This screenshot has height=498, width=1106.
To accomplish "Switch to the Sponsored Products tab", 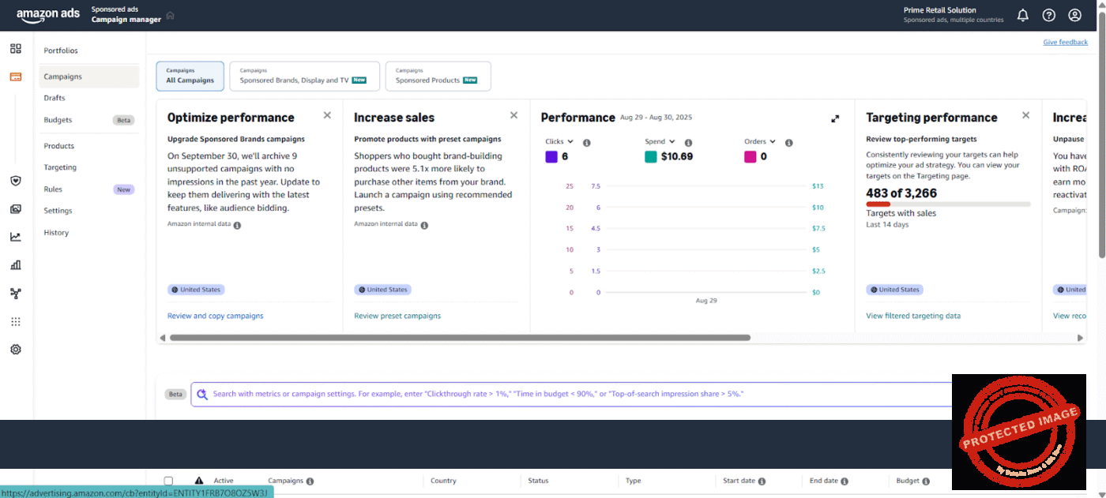I will point(438,76).
